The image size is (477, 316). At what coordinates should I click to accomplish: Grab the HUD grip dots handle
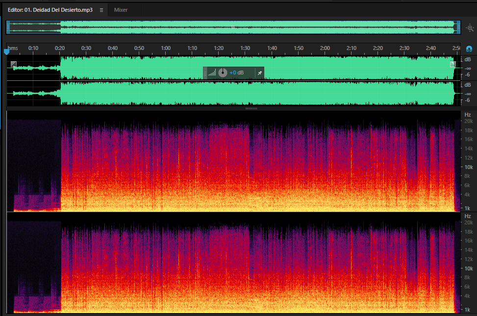pyautogui.click(x=205, y=73)
